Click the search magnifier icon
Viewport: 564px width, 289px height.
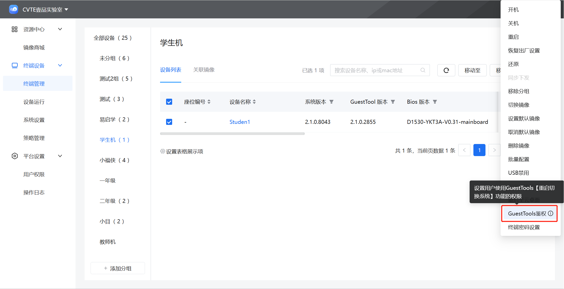coord(423,70)
